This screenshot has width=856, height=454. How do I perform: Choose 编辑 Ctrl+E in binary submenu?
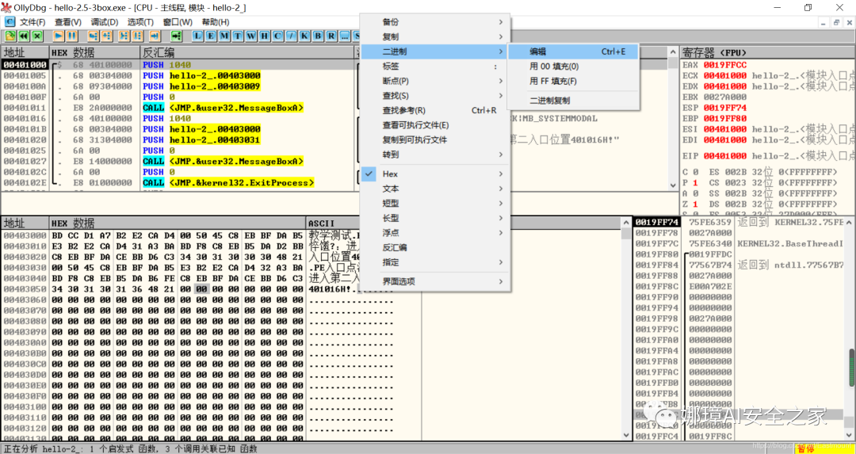pyautogui.click(x=573, y=52)
